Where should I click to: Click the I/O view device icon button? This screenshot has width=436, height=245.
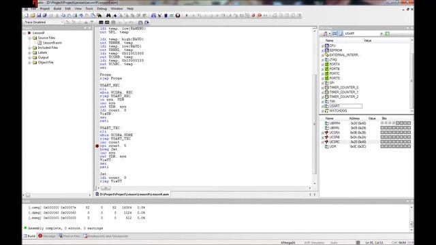(x=325, y=33)
